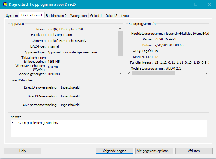Minimize the DirectX diagnostic window
The height and width of the screenshot is (159, 216).
click(182, 4)
